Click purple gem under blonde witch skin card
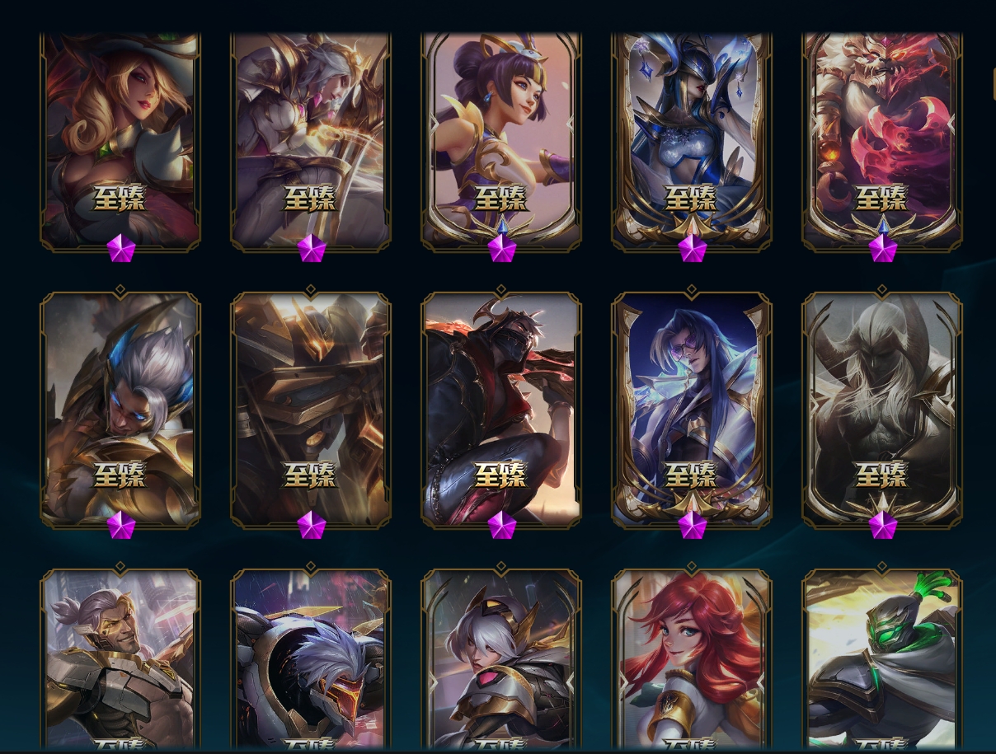Viewport: 996px width, 754px height. [121, 248]
